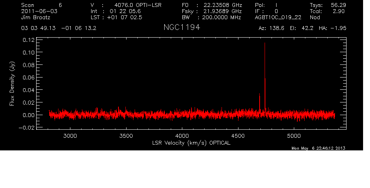
Task: Click the azimuth value 138.6
Action: coord(276,28)
